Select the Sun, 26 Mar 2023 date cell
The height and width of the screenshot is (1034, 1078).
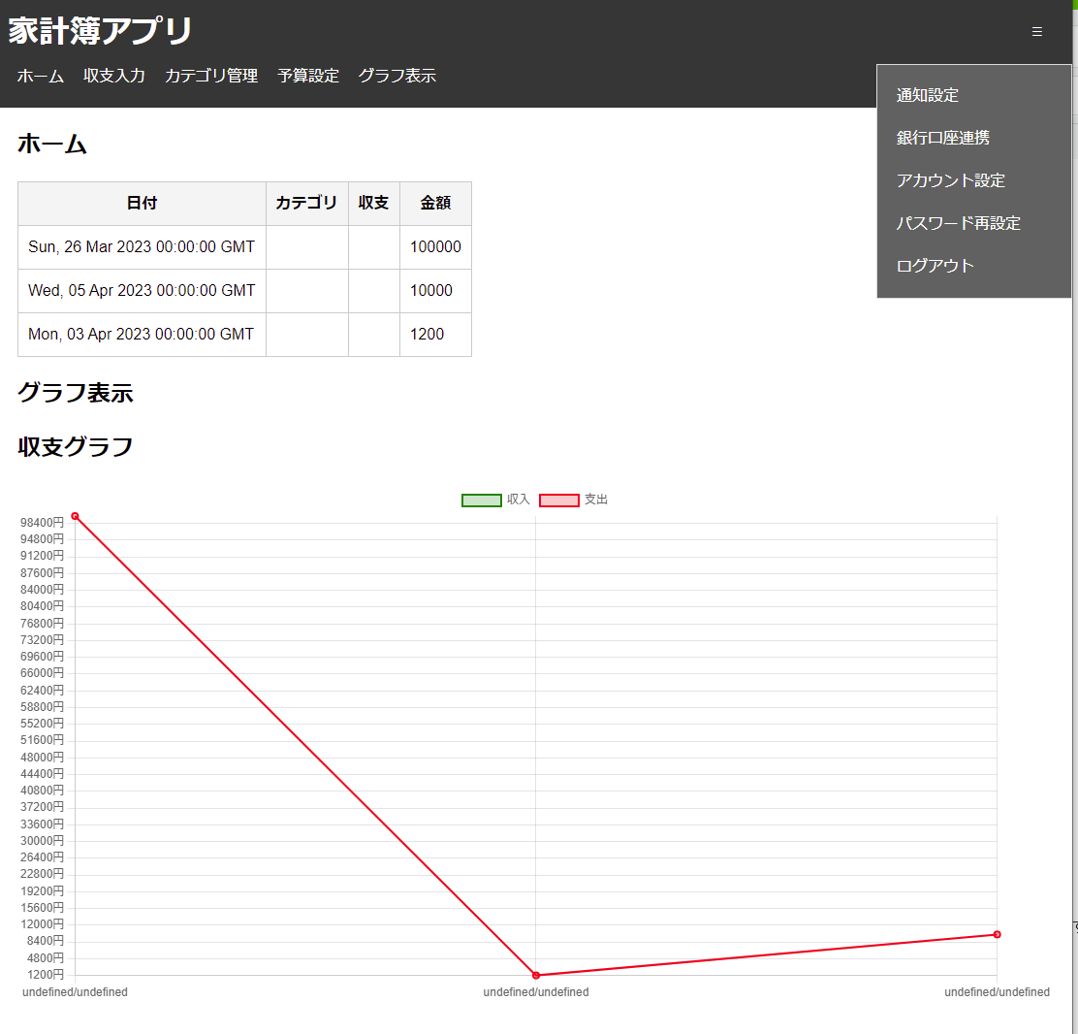142,247
